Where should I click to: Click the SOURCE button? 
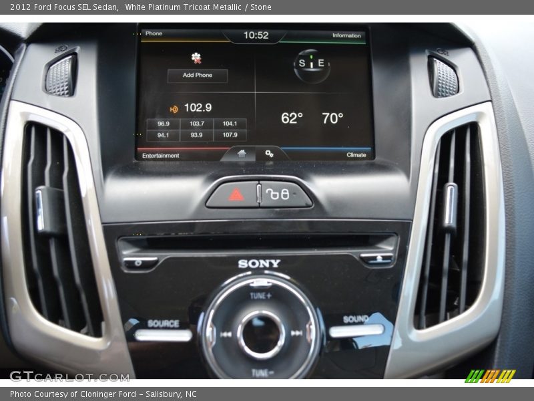tap(164, 335)
